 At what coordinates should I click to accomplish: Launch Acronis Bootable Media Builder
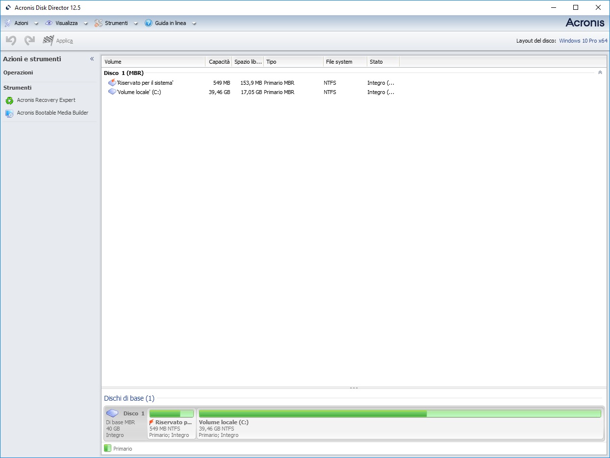(52, 113)
